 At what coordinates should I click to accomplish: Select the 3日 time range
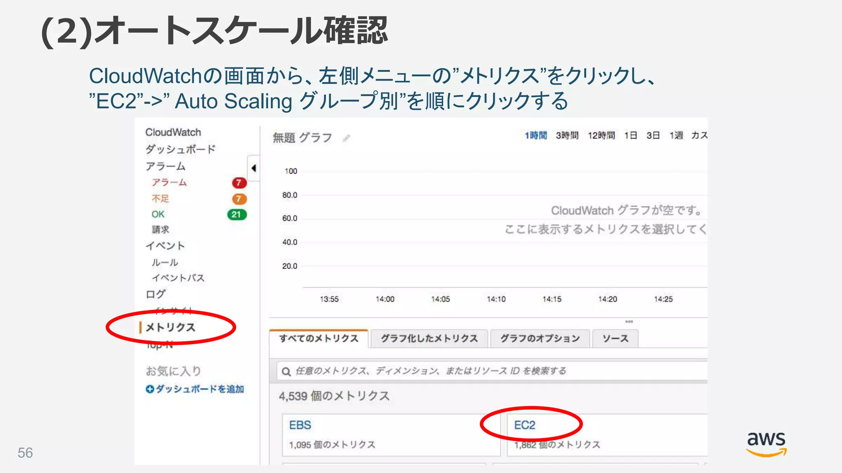(x=653, y=135)
